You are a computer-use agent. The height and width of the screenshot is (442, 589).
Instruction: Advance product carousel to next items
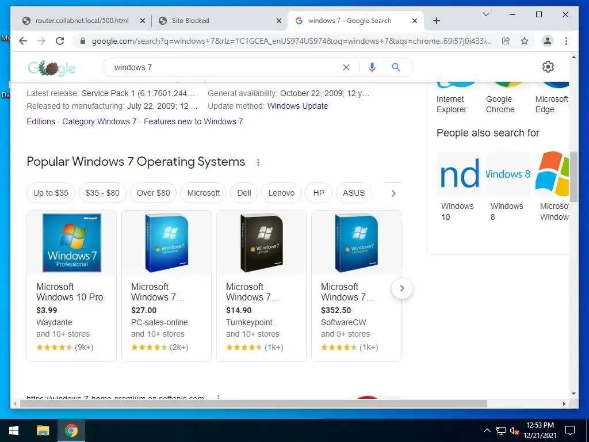[x=402, y=288]
